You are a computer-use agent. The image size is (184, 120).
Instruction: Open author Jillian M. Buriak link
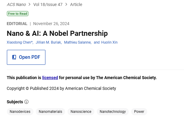49,42
